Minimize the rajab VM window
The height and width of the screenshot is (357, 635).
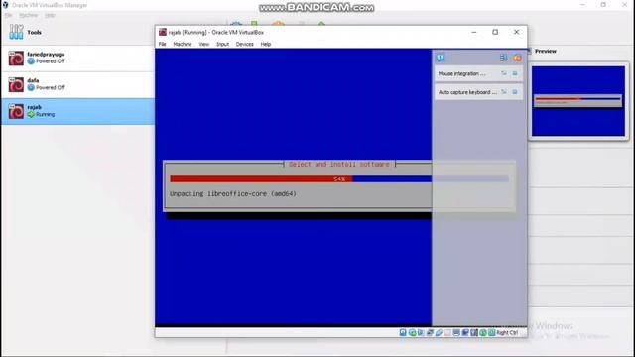point(474,32)
